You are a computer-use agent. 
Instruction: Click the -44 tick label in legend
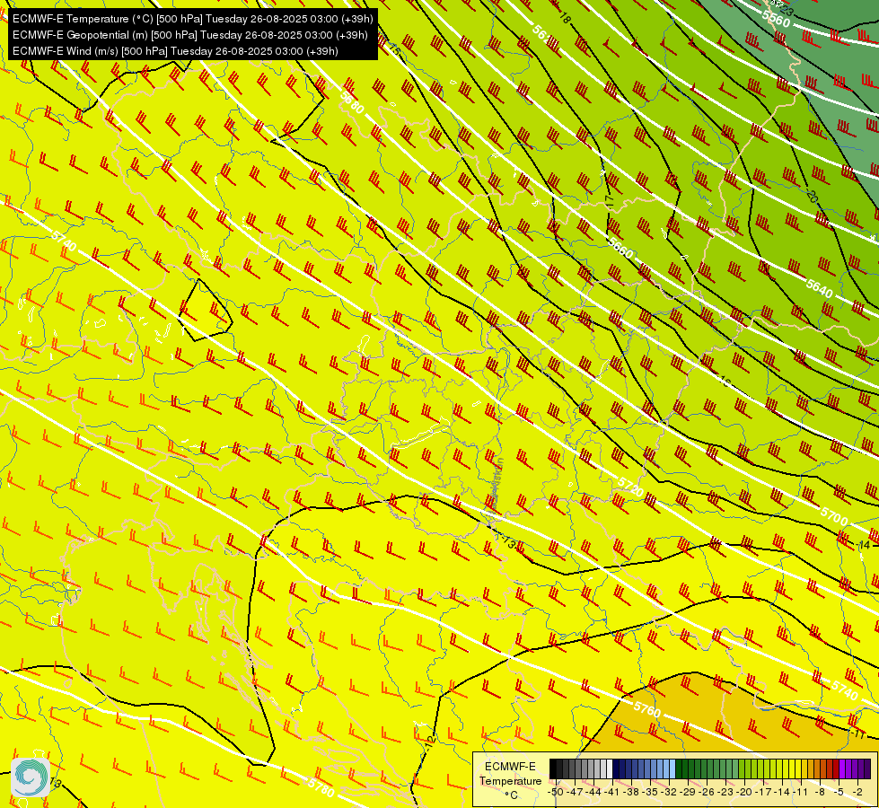tap(593, 792)
